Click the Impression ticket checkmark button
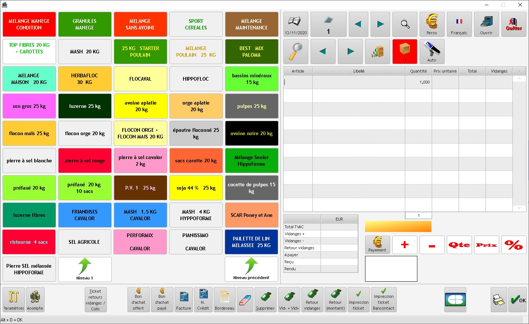 (x=358, y=300)
